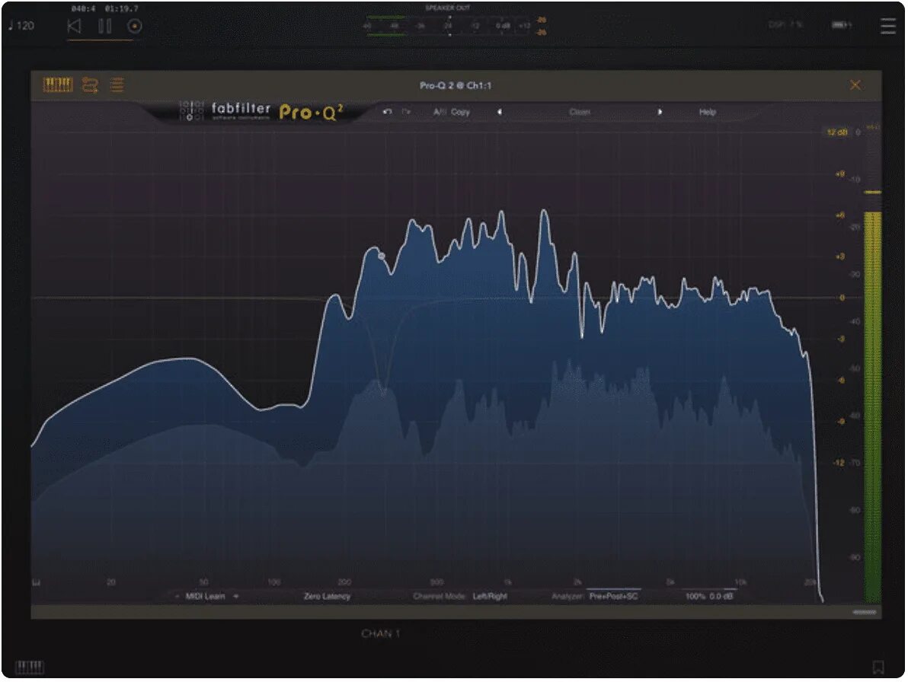Screen dimensions: 908x682
Task: Redo last Pro-Q 2 change
Action: [407, 112]
